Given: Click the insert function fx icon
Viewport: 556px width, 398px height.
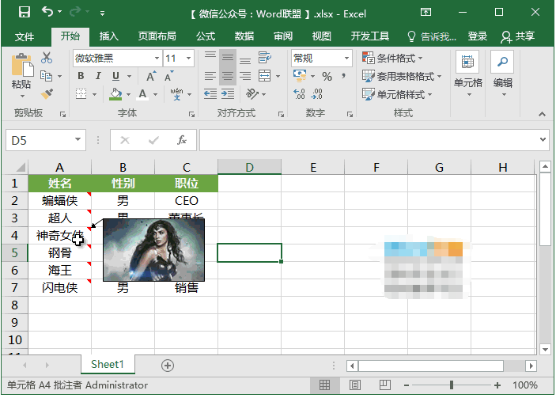Looking at the screenshot, I should 182,140.
